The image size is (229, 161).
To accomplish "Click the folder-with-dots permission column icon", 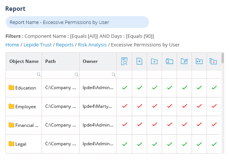I will [199, 61].
